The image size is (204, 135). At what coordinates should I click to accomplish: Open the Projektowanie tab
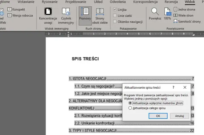click(76, 2)
